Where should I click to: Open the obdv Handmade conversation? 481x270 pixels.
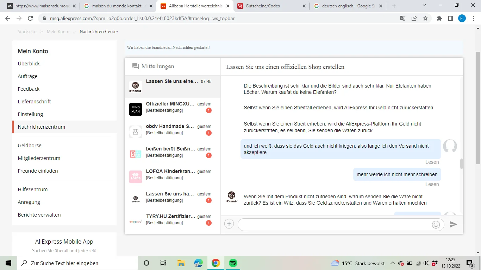coord(173,132)
